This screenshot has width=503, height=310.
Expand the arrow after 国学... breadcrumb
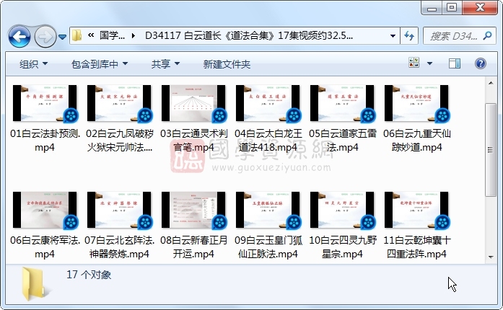click(134, 35)
